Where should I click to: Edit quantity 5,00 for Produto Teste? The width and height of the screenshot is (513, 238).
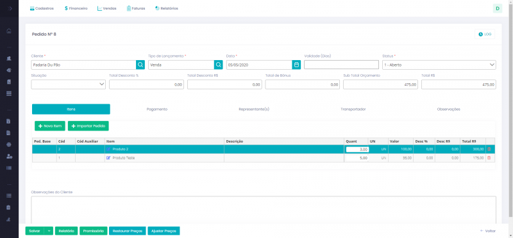(357, 157)
